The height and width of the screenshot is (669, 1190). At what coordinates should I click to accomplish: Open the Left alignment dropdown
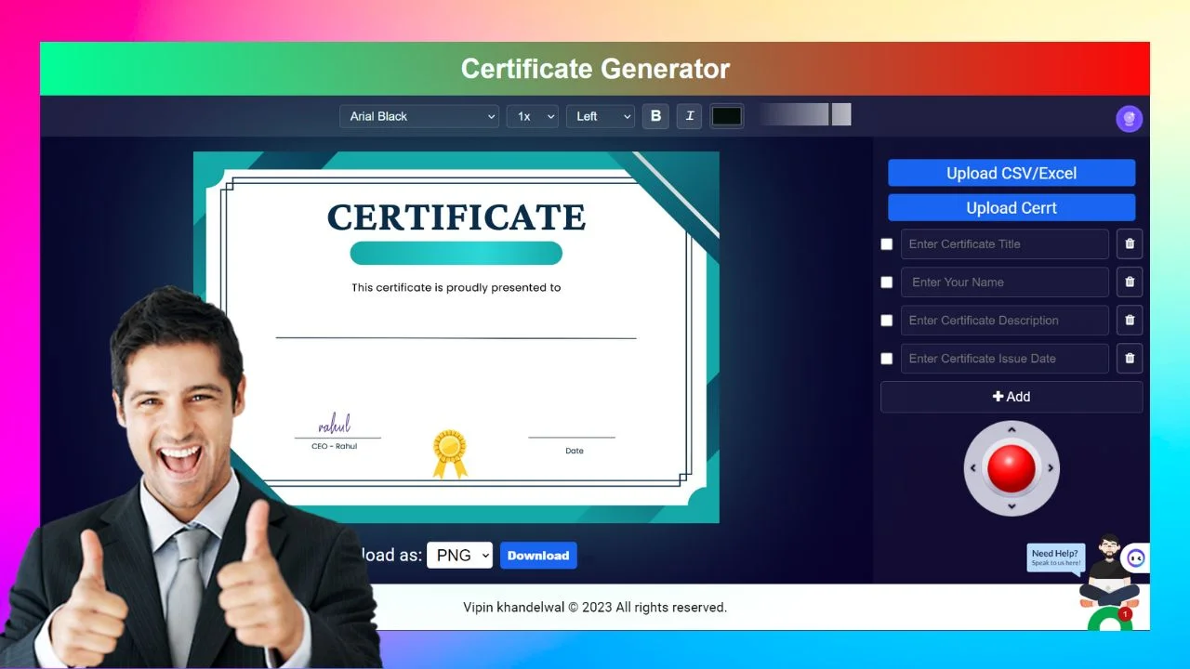601,116
